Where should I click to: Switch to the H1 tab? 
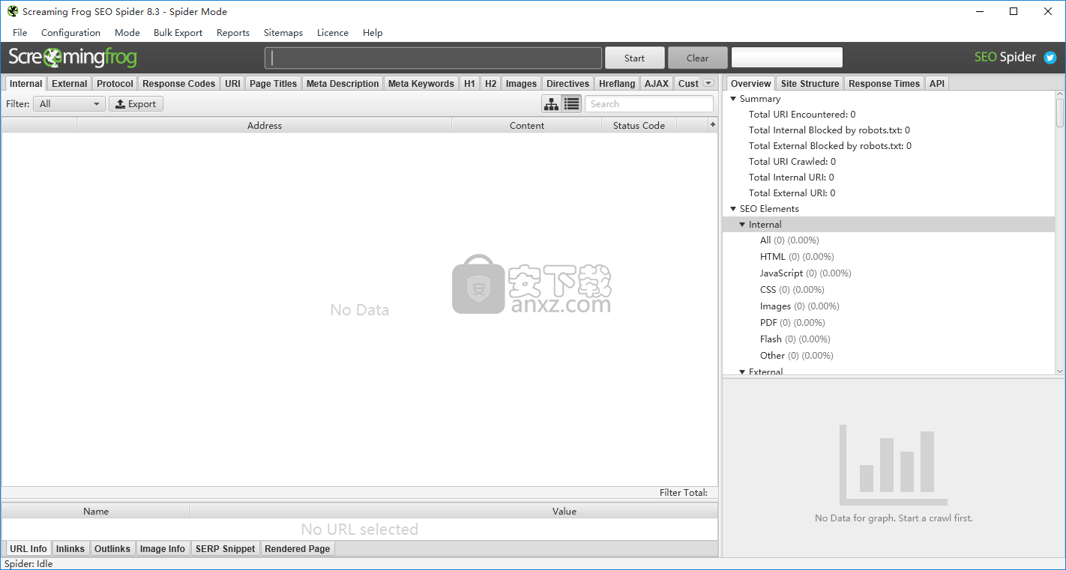point(469,84)
